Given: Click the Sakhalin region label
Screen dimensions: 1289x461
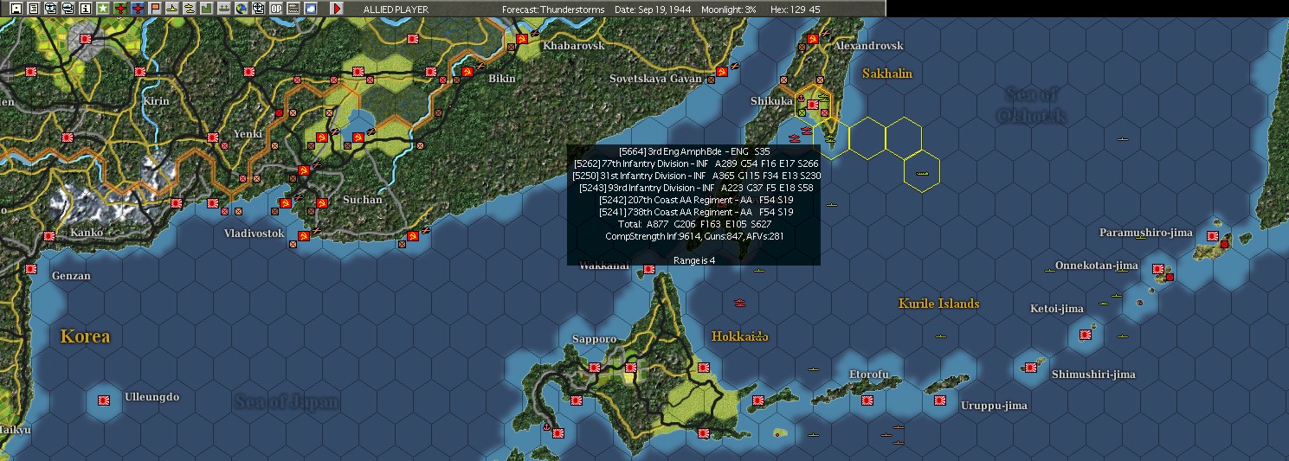Looking at the screenshot, I should pyautogui.click(x=887, y=74).
